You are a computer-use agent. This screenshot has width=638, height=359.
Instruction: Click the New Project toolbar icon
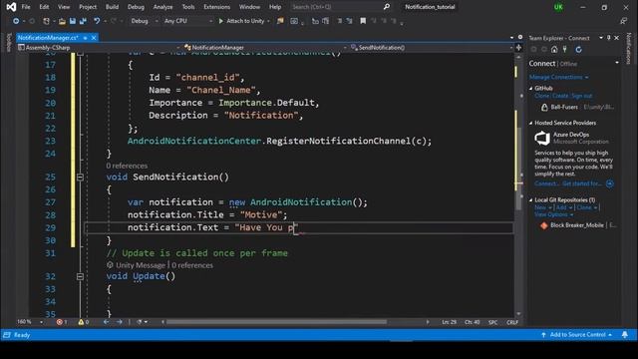click(x=47, y=21)
